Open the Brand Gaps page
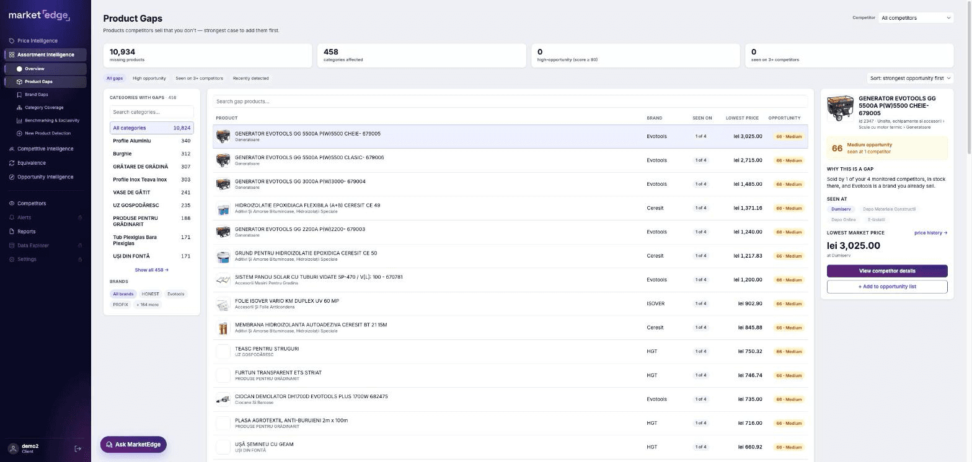The image size is (972, 462). point(36,95)
